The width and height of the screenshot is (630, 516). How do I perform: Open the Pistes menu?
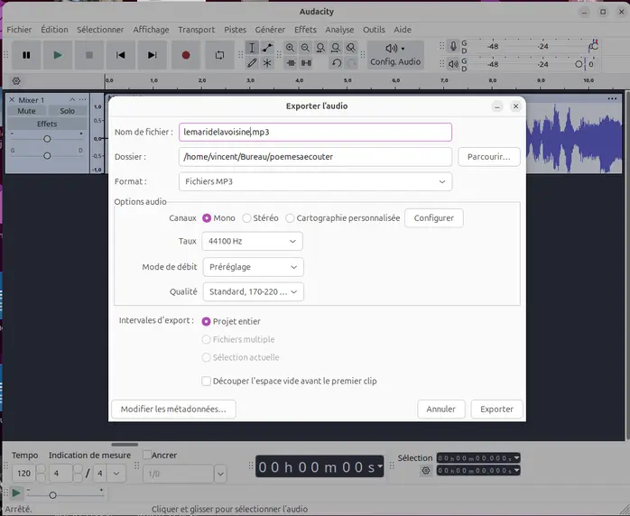click(x=235, y=30)
